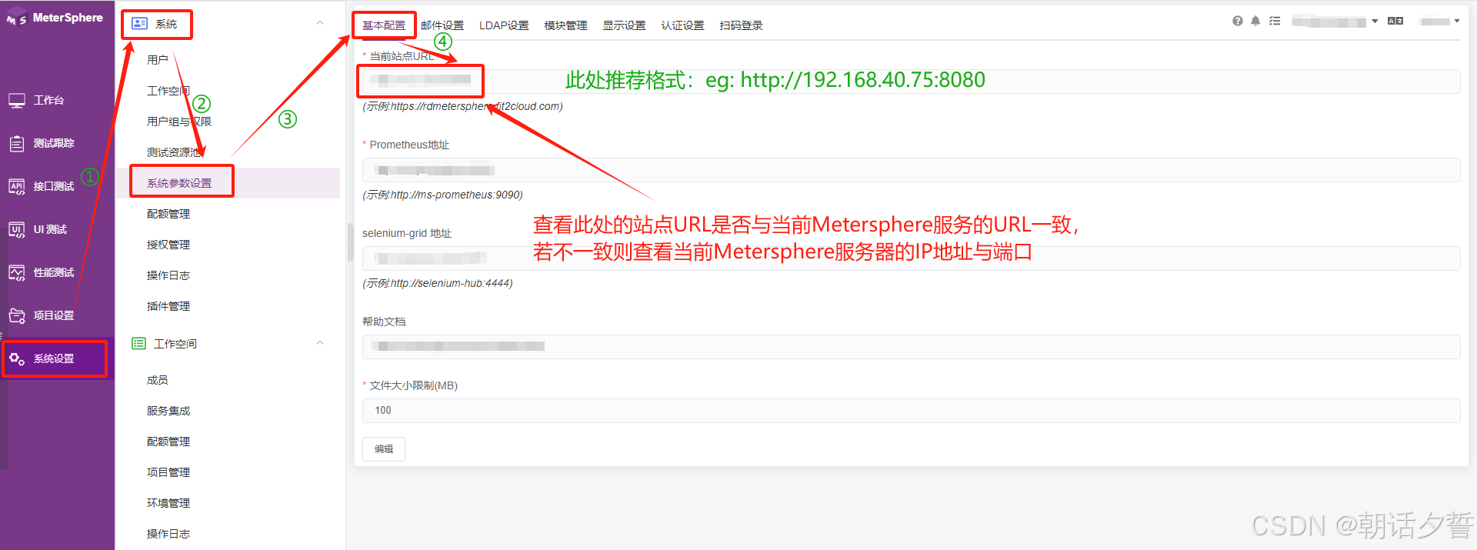Switch to the LDAP设置 tab
The width and height of the screenshot is (1477, 550).
(x=504, y=25)
